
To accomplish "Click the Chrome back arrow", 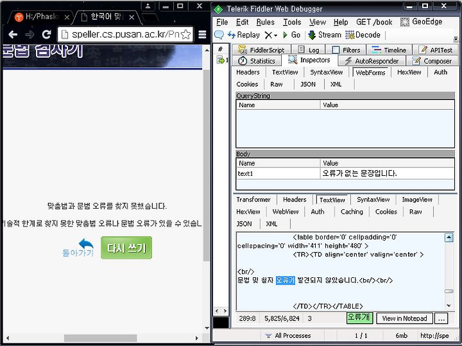I will pos(13,35).
